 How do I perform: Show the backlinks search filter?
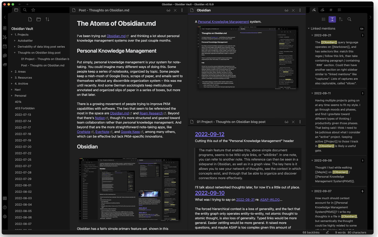pyautogui.click(x=349, y=19)
